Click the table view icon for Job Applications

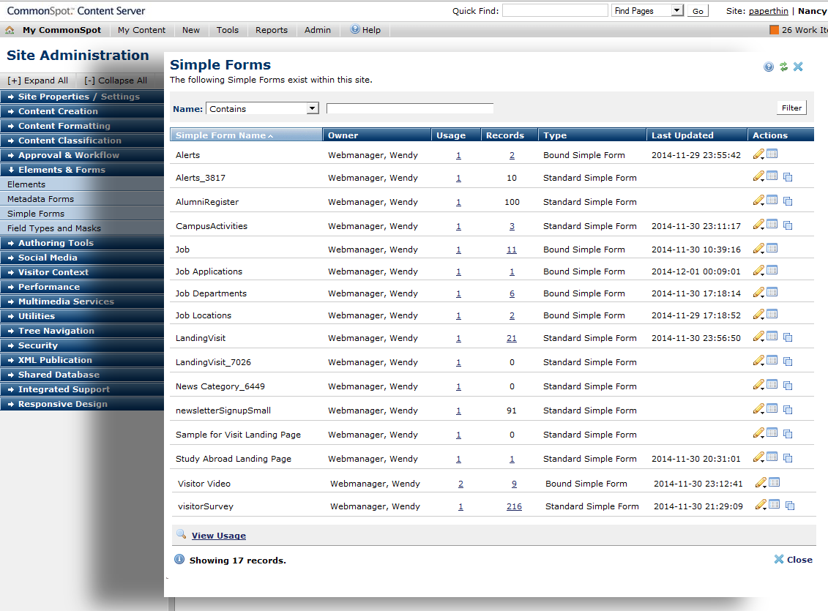(772, 271)
